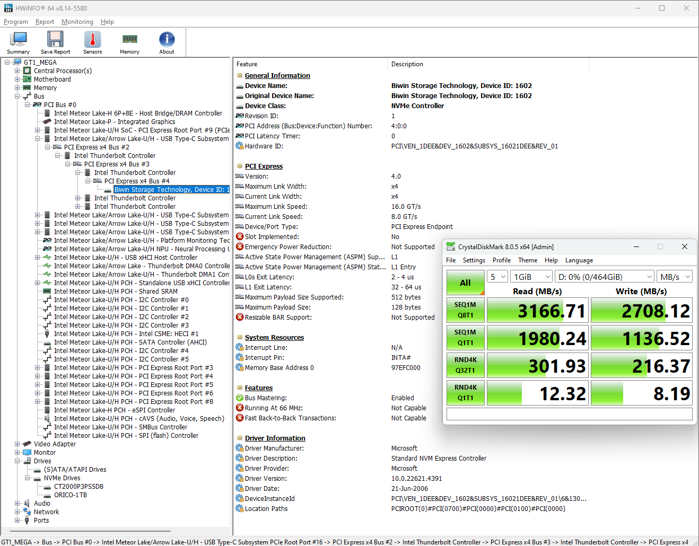Click the Resizable BAR Support status icon
Image resolution: width=699 pixels, height=546 pixels.
(x=240, y=317)
